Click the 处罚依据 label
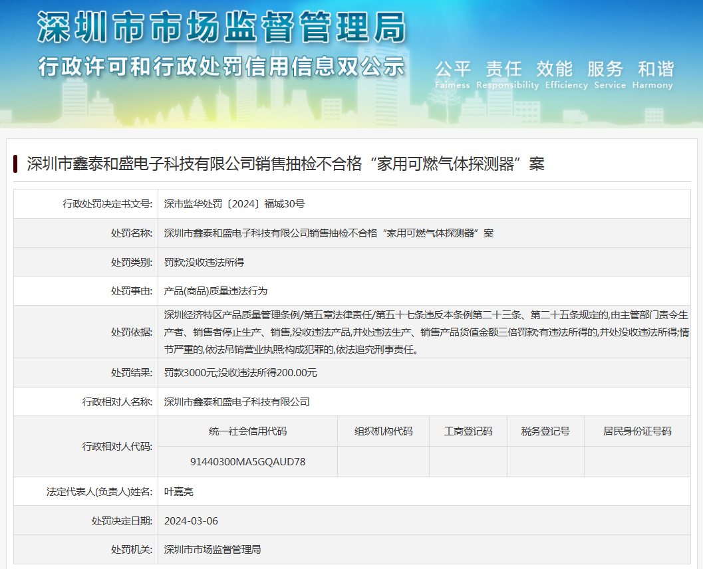The image size is (703, 569). pos(132,332)
